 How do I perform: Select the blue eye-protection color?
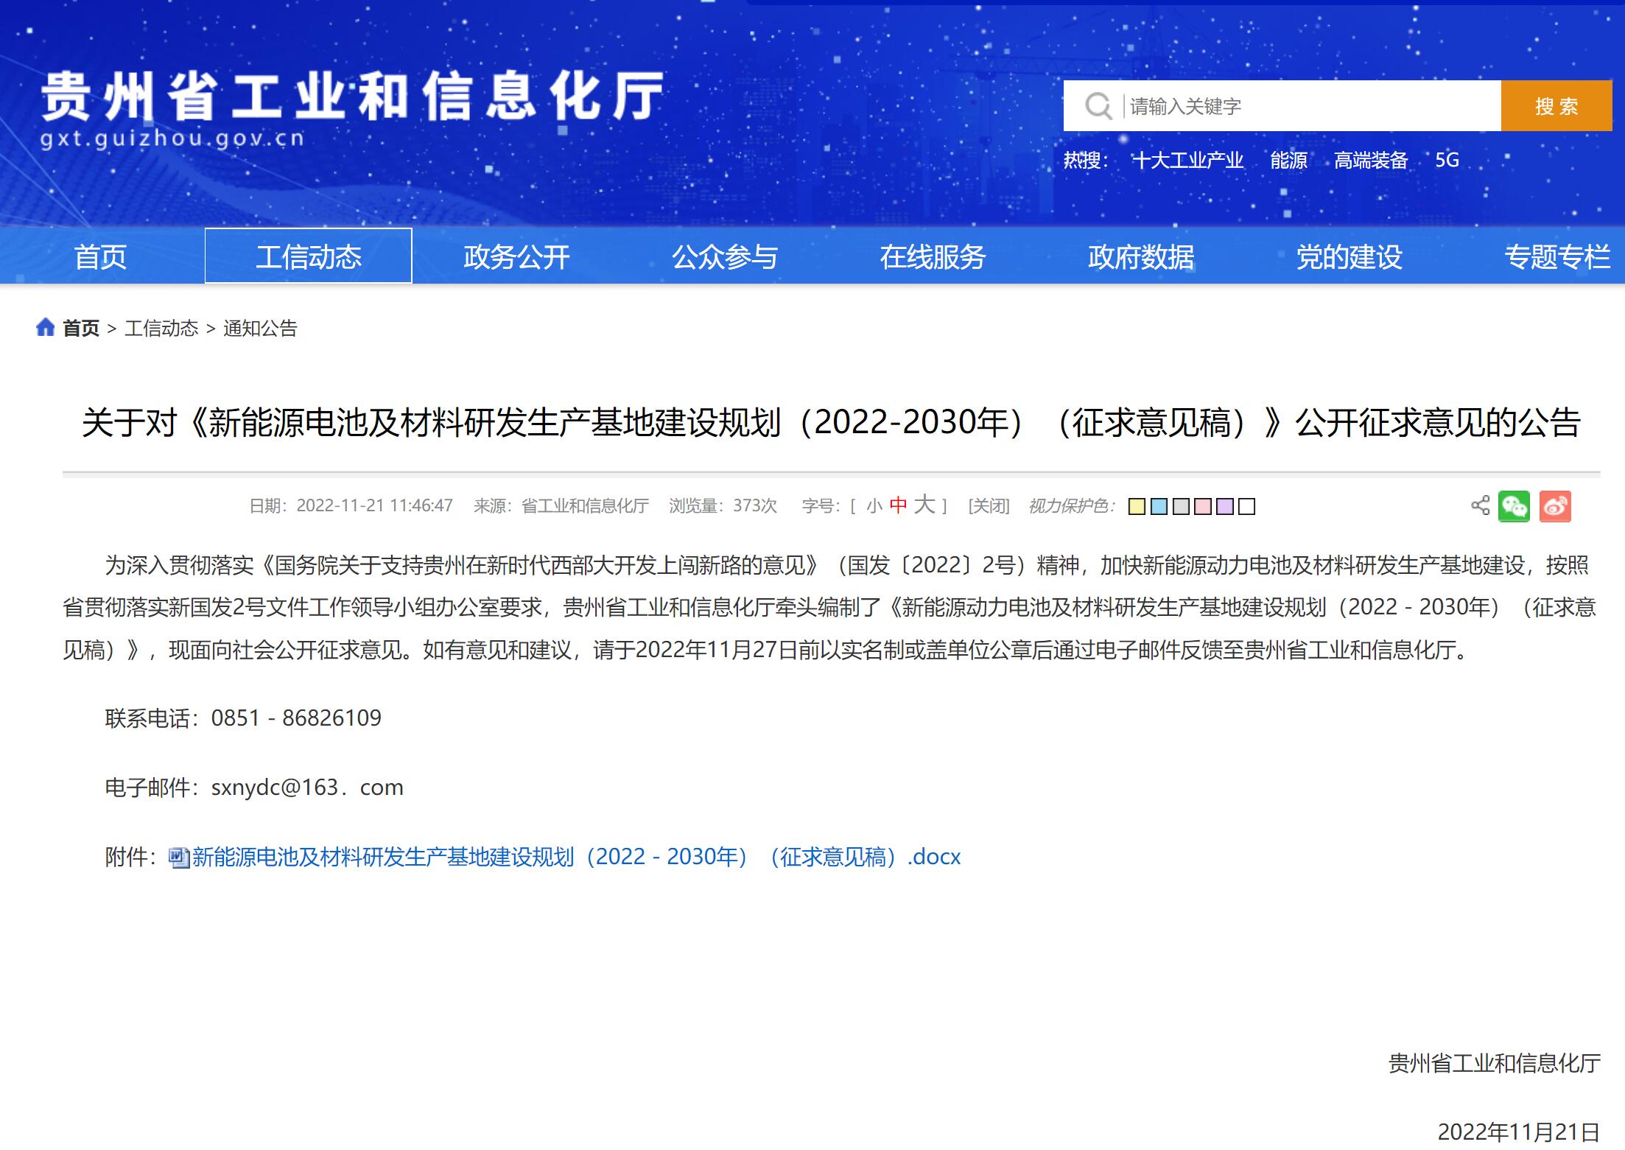[1159, 507]
